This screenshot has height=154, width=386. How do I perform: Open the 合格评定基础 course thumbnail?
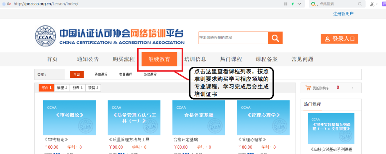point(199,118)
